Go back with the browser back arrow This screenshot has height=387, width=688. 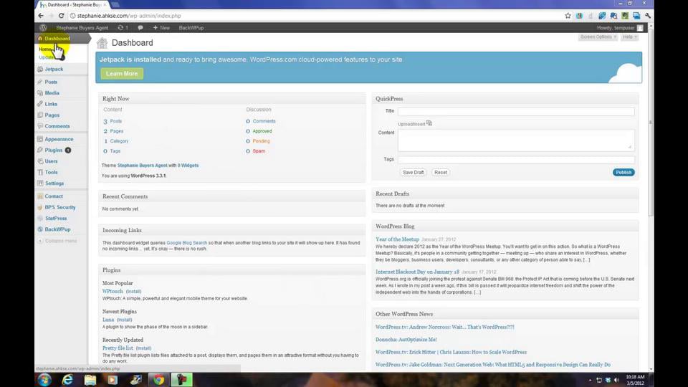click(x=41, y=16)
